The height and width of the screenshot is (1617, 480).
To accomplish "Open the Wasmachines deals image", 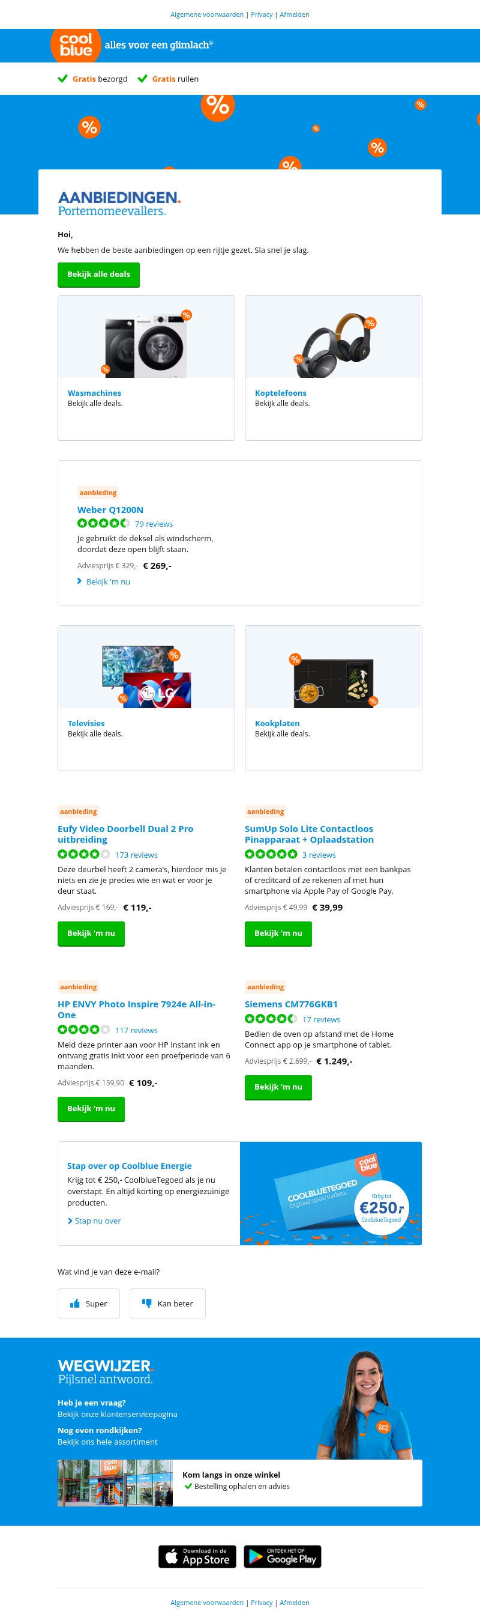I will point(146,337).
